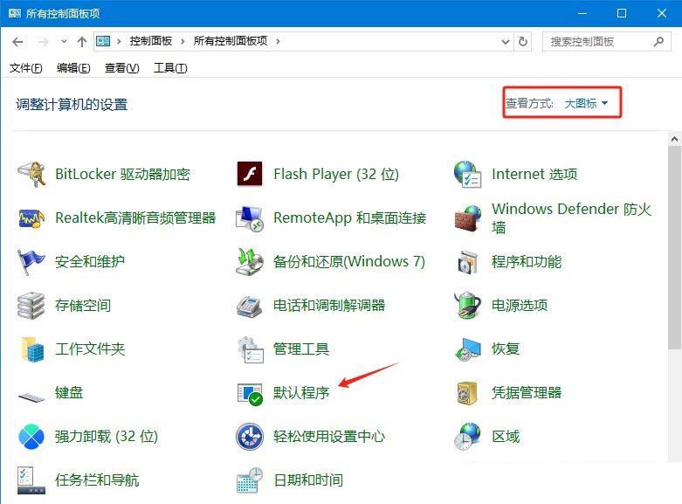Viewport: 682px width, 504px height.
Task: Open the RemoteApp 和桌面连接 icon
Action: [x=250, y=218]
